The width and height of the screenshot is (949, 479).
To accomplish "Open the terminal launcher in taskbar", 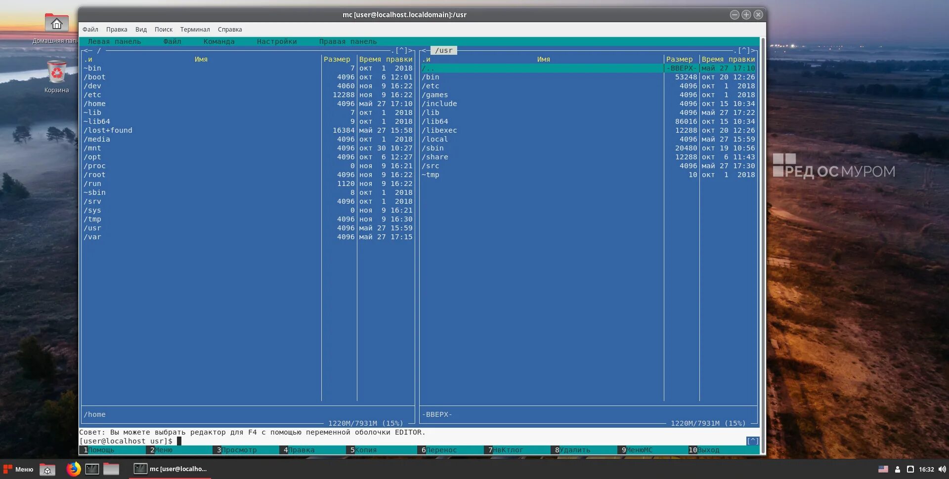I will [92, 469].
